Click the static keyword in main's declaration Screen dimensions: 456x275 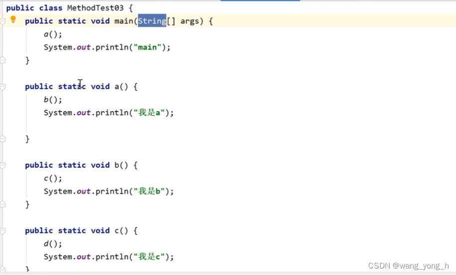[72, 21]
